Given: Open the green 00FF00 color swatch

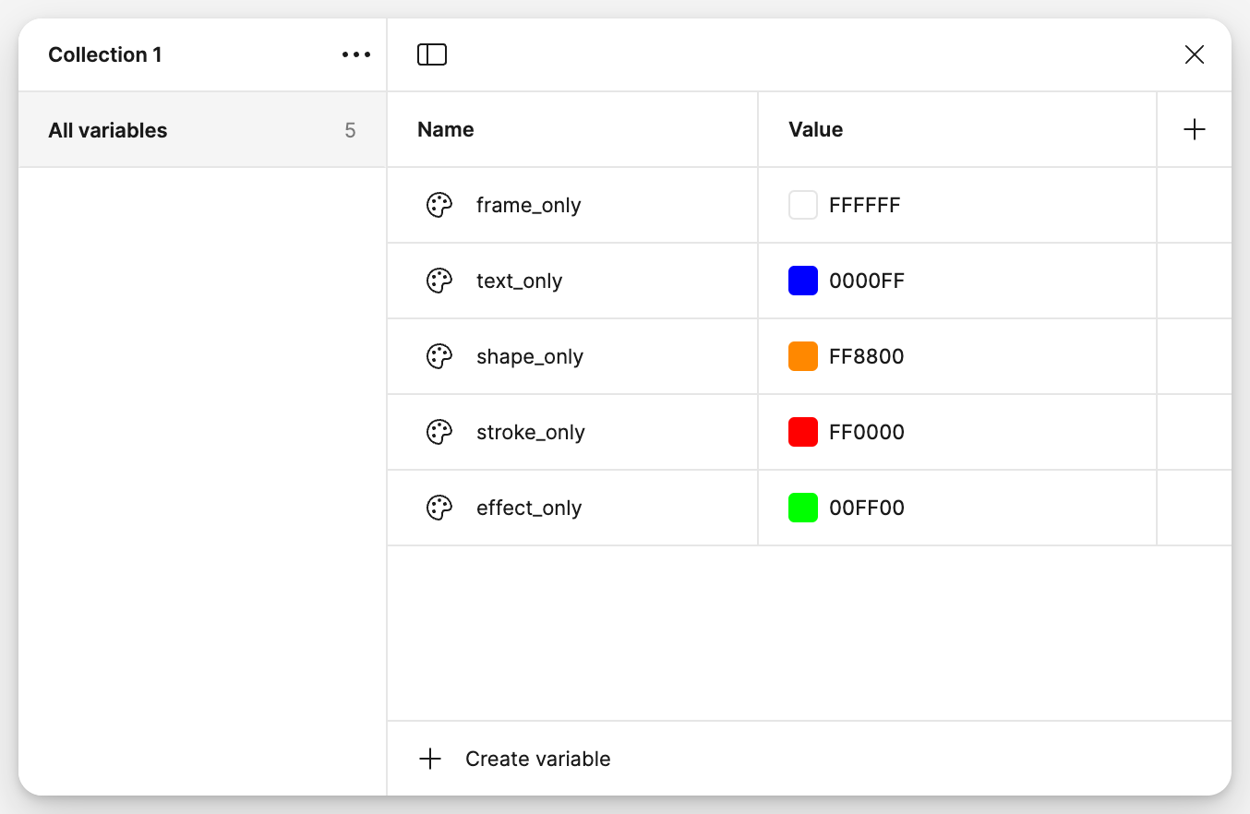Looking at the screenshot, I should [803, 508].
